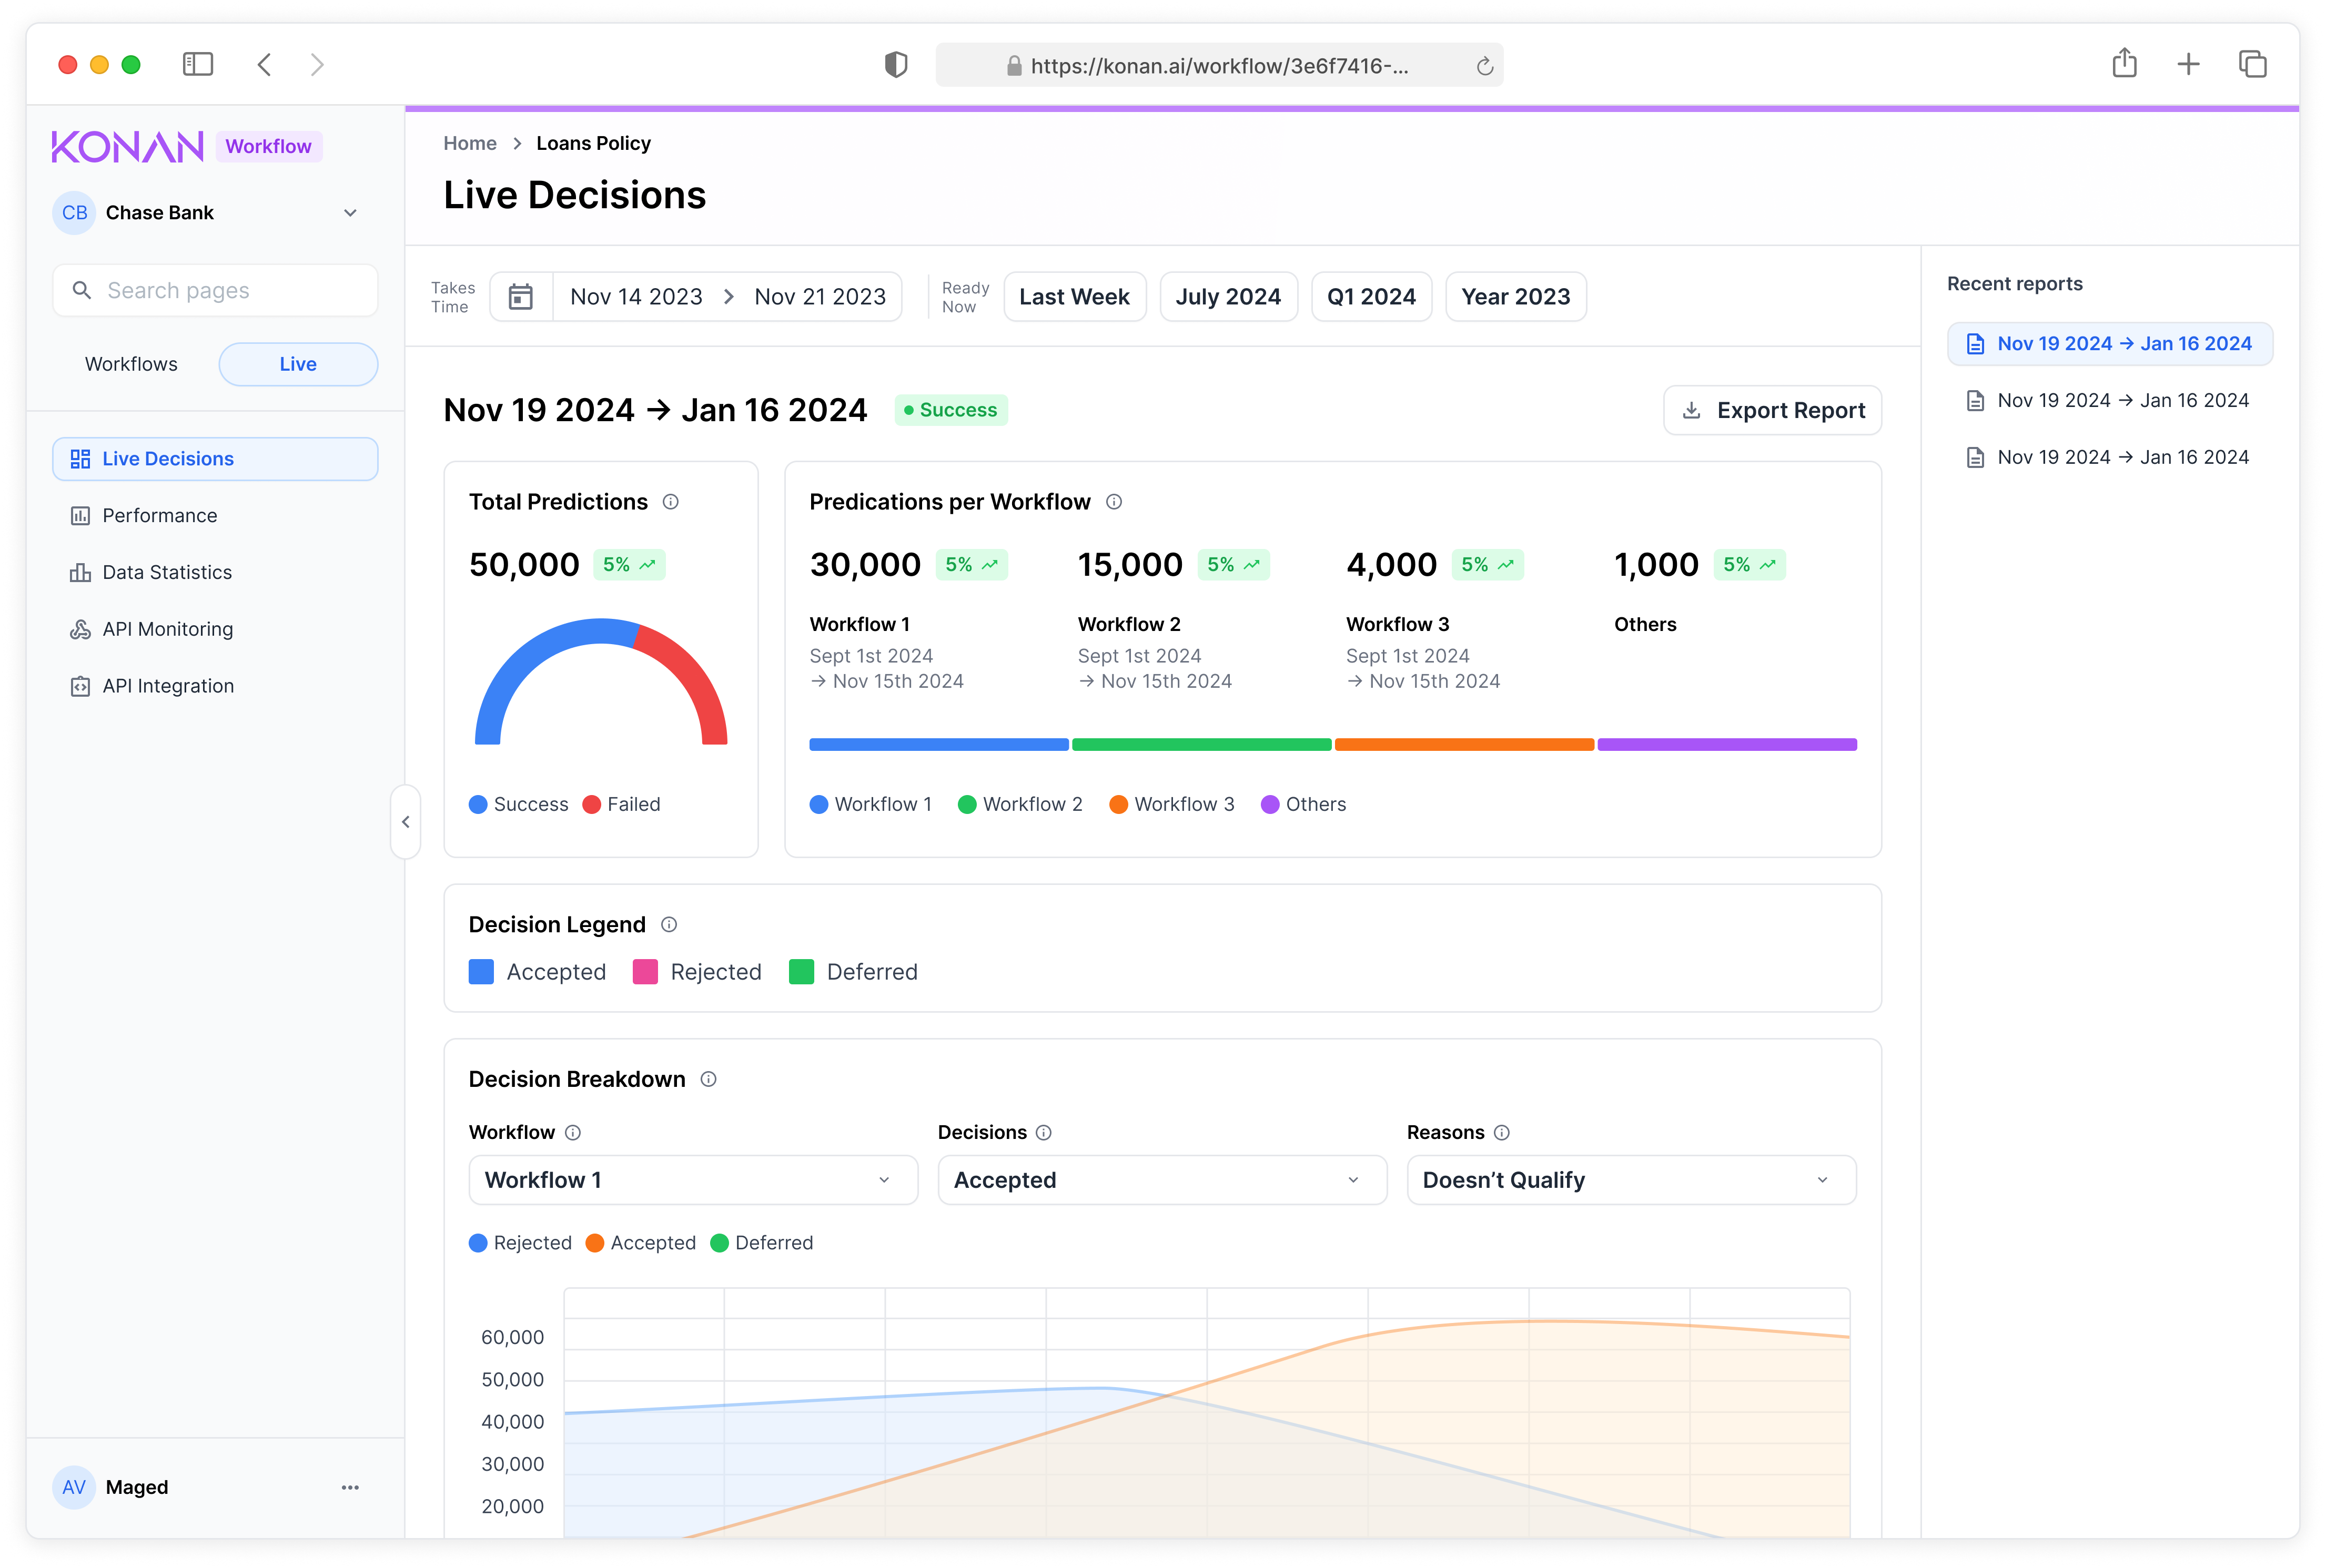Toggle the Rejected series in chart legend
The image size is (2326, 1568).
tap(520, 1243)
